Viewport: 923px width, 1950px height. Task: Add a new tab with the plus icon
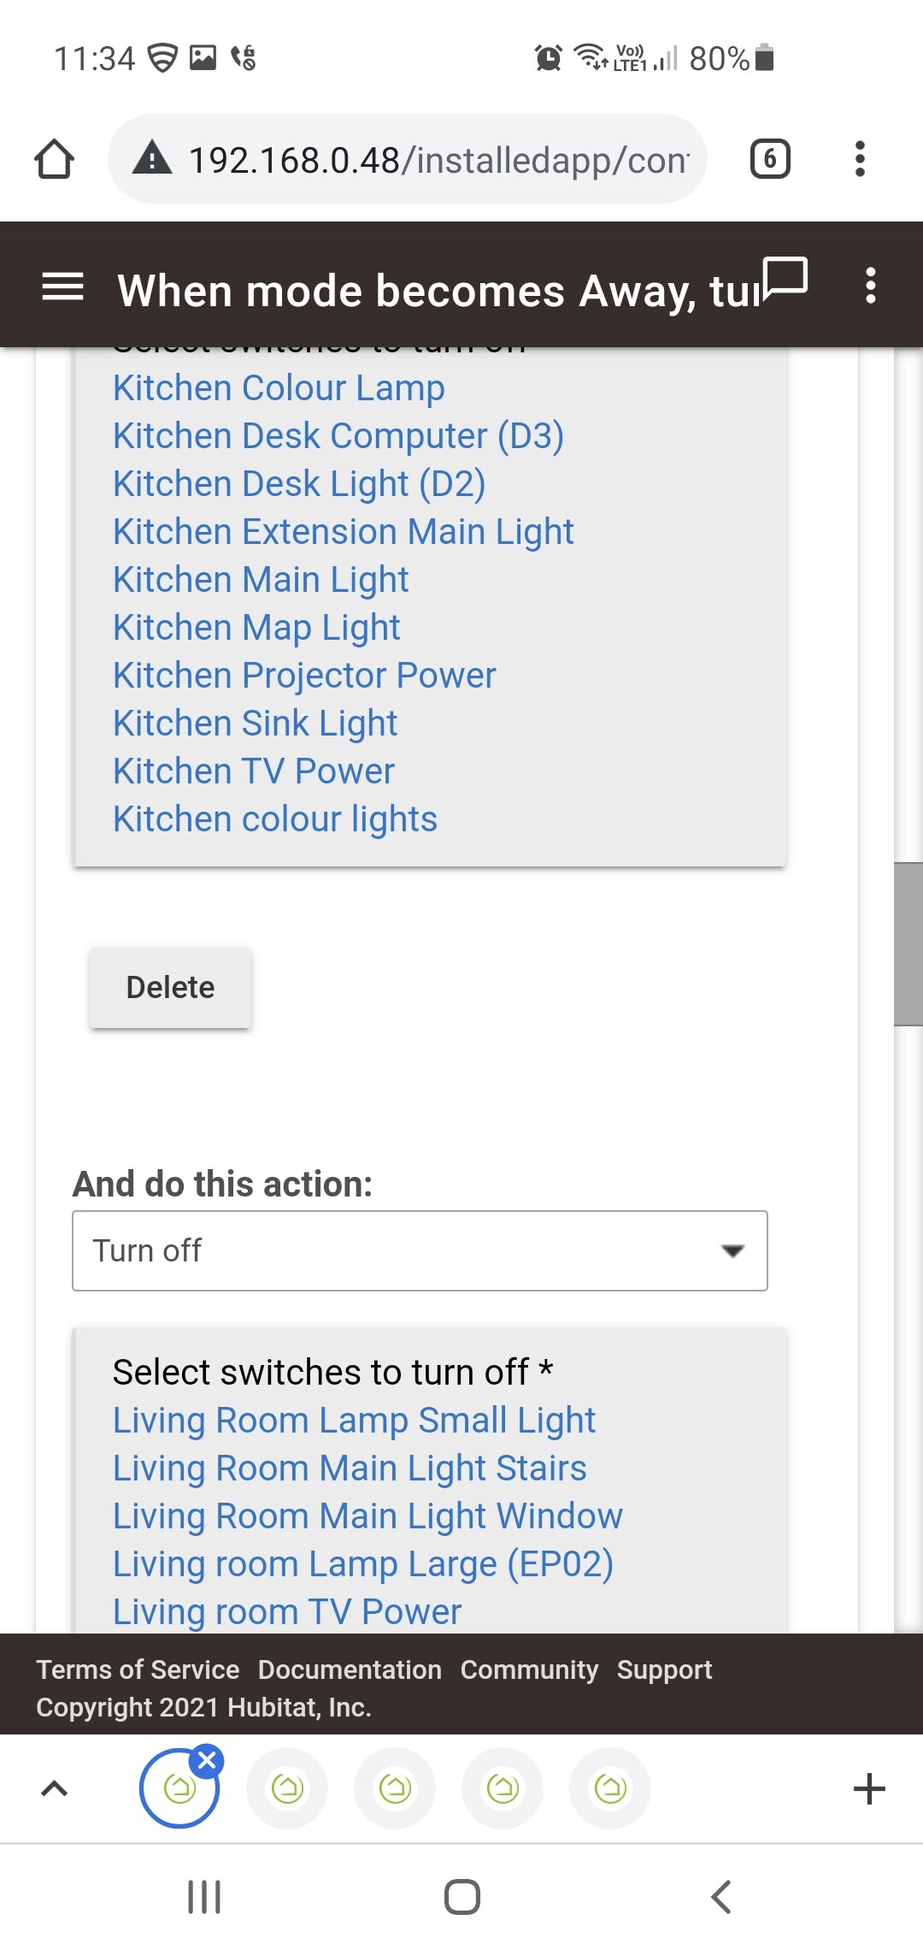click(x=869, y=1788)
